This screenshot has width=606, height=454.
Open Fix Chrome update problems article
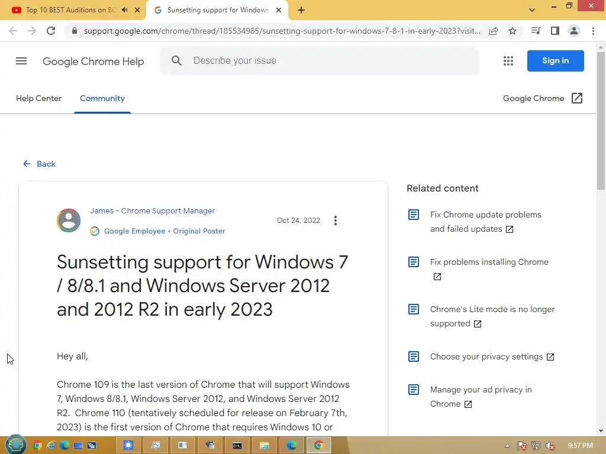485,222
